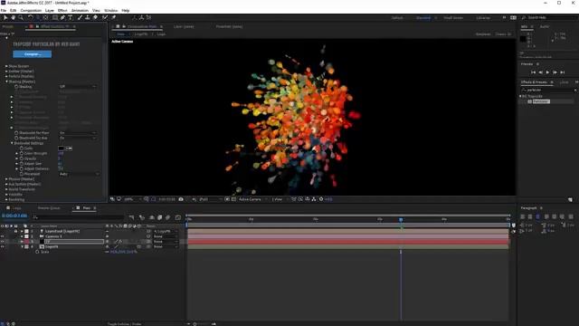Screen dimensions: 579x326
Task: Select the Rotation tool
Action: coord(30,17)
